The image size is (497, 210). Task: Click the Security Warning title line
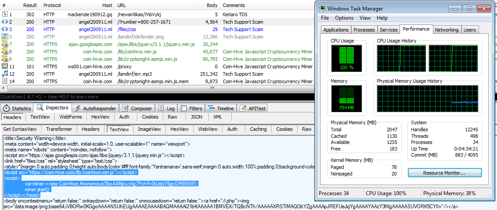(35, 138)
